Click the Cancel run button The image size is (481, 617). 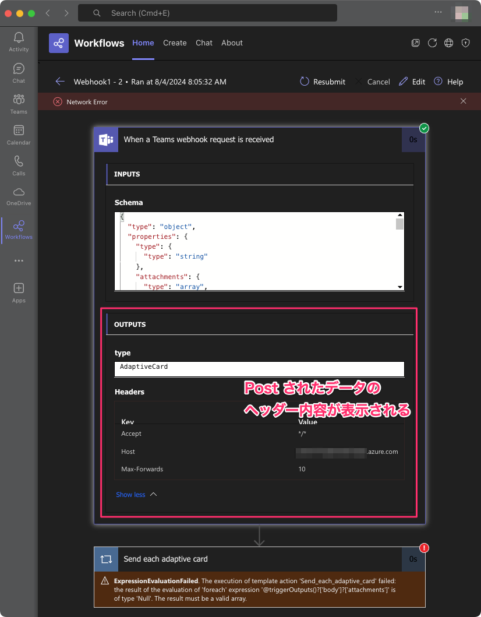pos(373,82)
